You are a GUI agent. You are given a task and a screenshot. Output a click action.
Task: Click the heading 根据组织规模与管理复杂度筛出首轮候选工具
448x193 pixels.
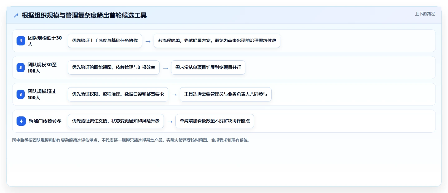[x=84, y=15]
